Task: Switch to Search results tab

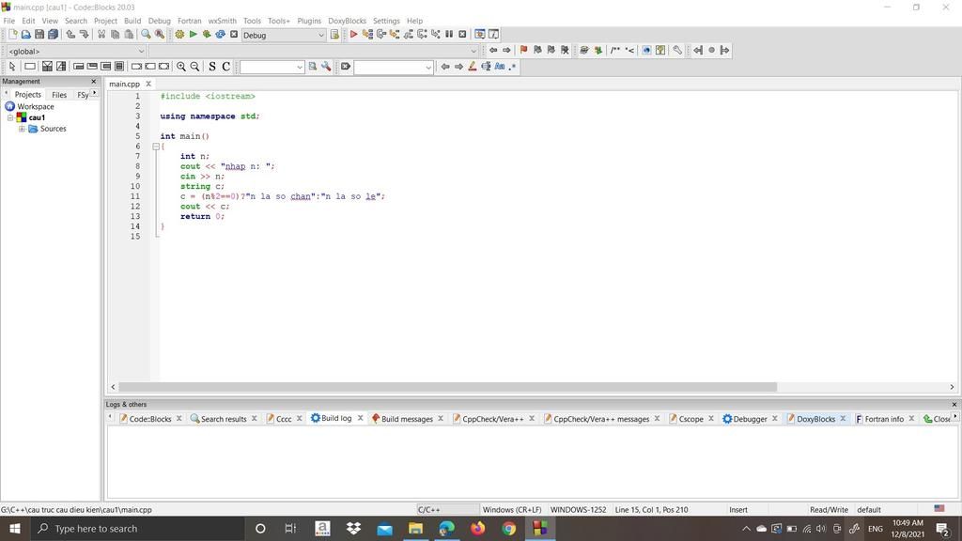Action: [224, 419]
